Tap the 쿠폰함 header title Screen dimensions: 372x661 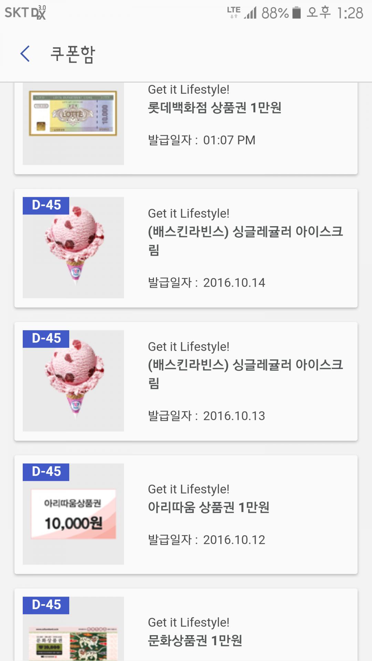pos(72,54)
